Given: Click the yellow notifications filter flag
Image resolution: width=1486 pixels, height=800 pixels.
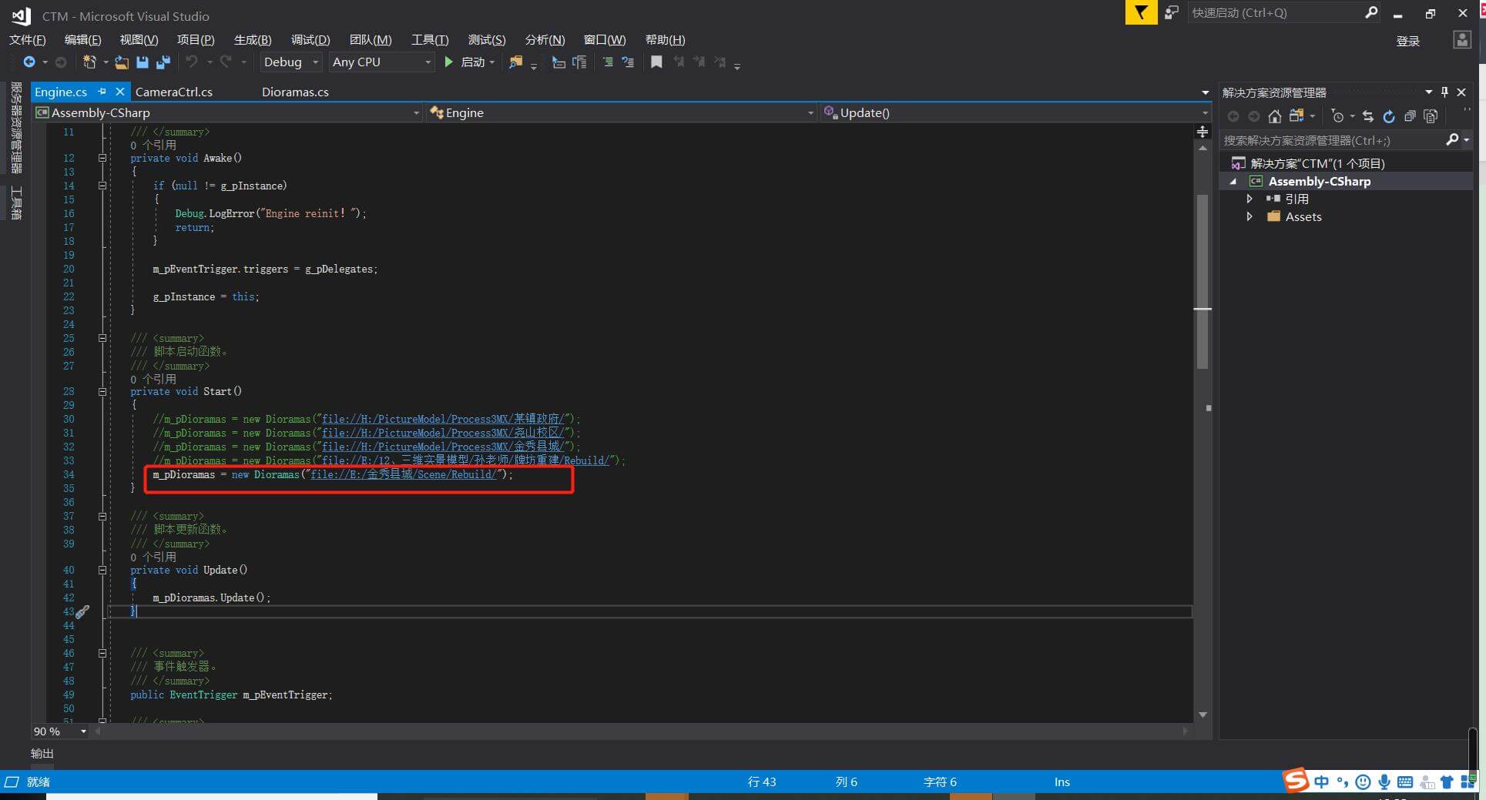Looking at the screenshot, I should pyautogui.click(x=1141, y=13).
